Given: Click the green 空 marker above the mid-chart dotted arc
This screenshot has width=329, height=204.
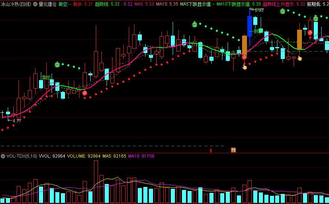Looking at the screenshot, I should tap(195, 24).
